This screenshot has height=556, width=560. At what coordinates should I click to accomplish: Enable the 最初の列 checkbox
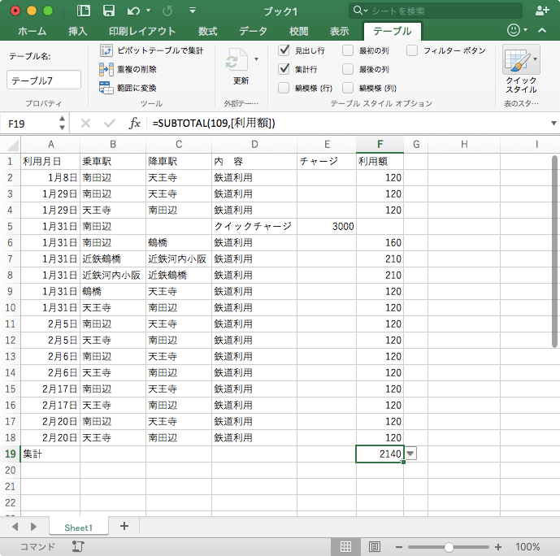pos(348,50)
